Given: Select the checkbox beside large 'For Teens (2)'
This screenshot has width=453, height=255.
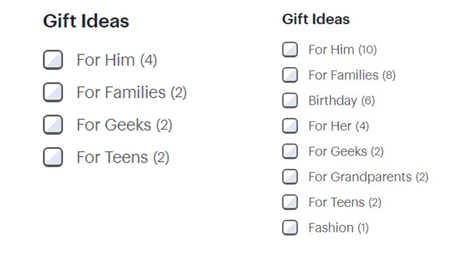Looking at the screenshot, I should (53, 157).
